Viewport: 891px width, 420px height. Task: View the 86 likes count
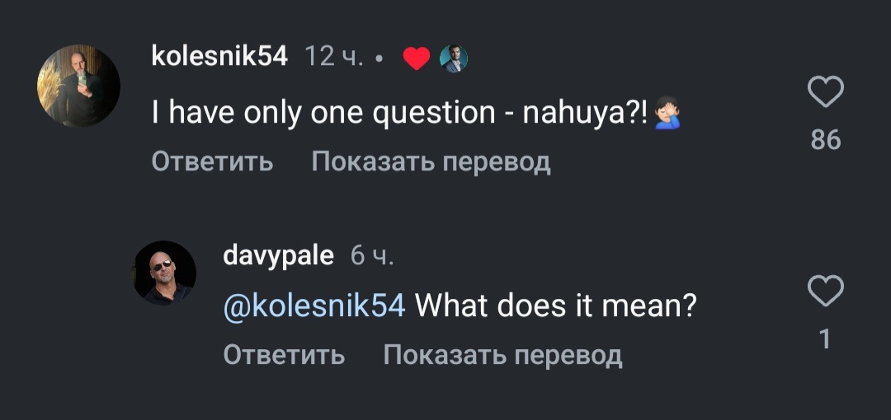pyautogui.click(x=825, y=140)
